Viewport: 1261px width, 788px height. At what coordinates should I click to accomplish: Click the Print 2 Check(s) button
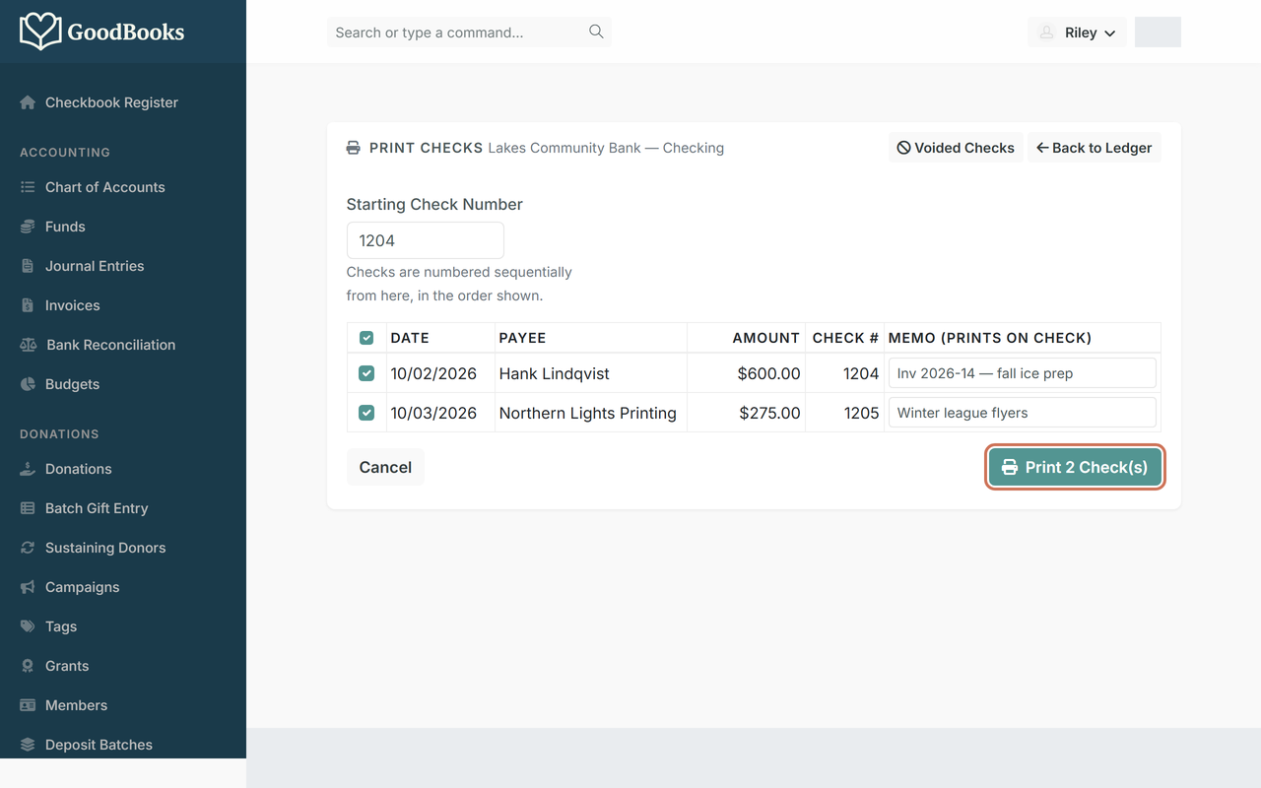pos(1075,467)
